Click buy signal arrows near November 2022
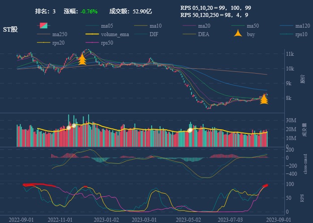This screenshot has width=313, height=223. point(82,60)
